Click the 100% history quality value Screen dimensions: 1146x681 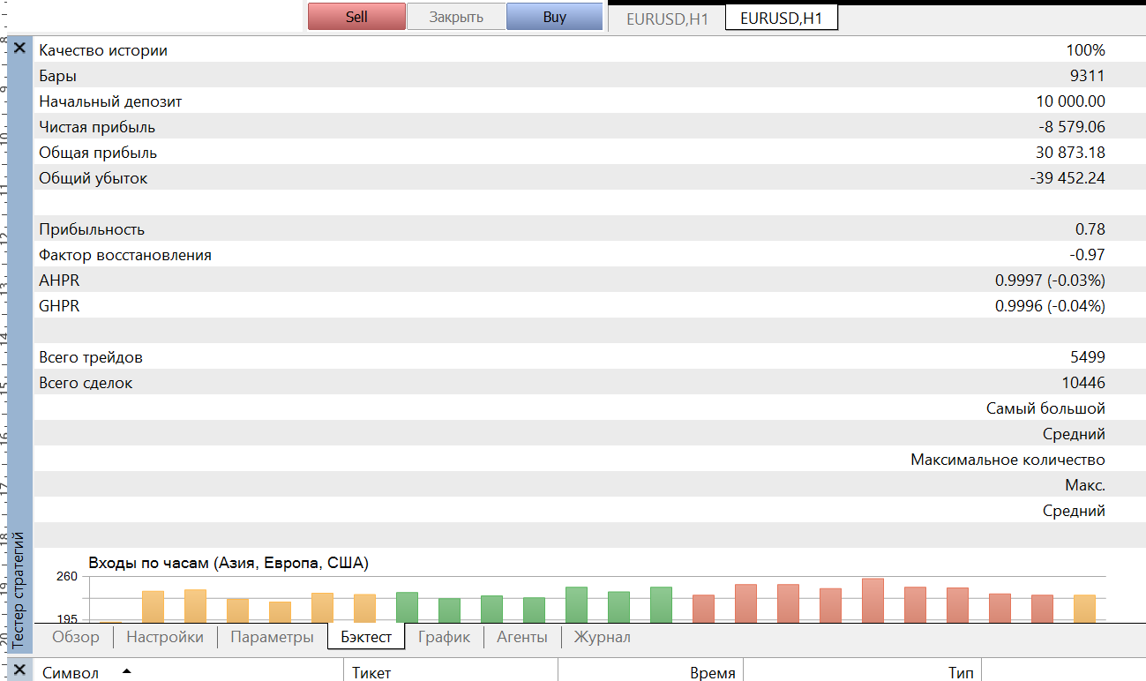click(1085, 50)
